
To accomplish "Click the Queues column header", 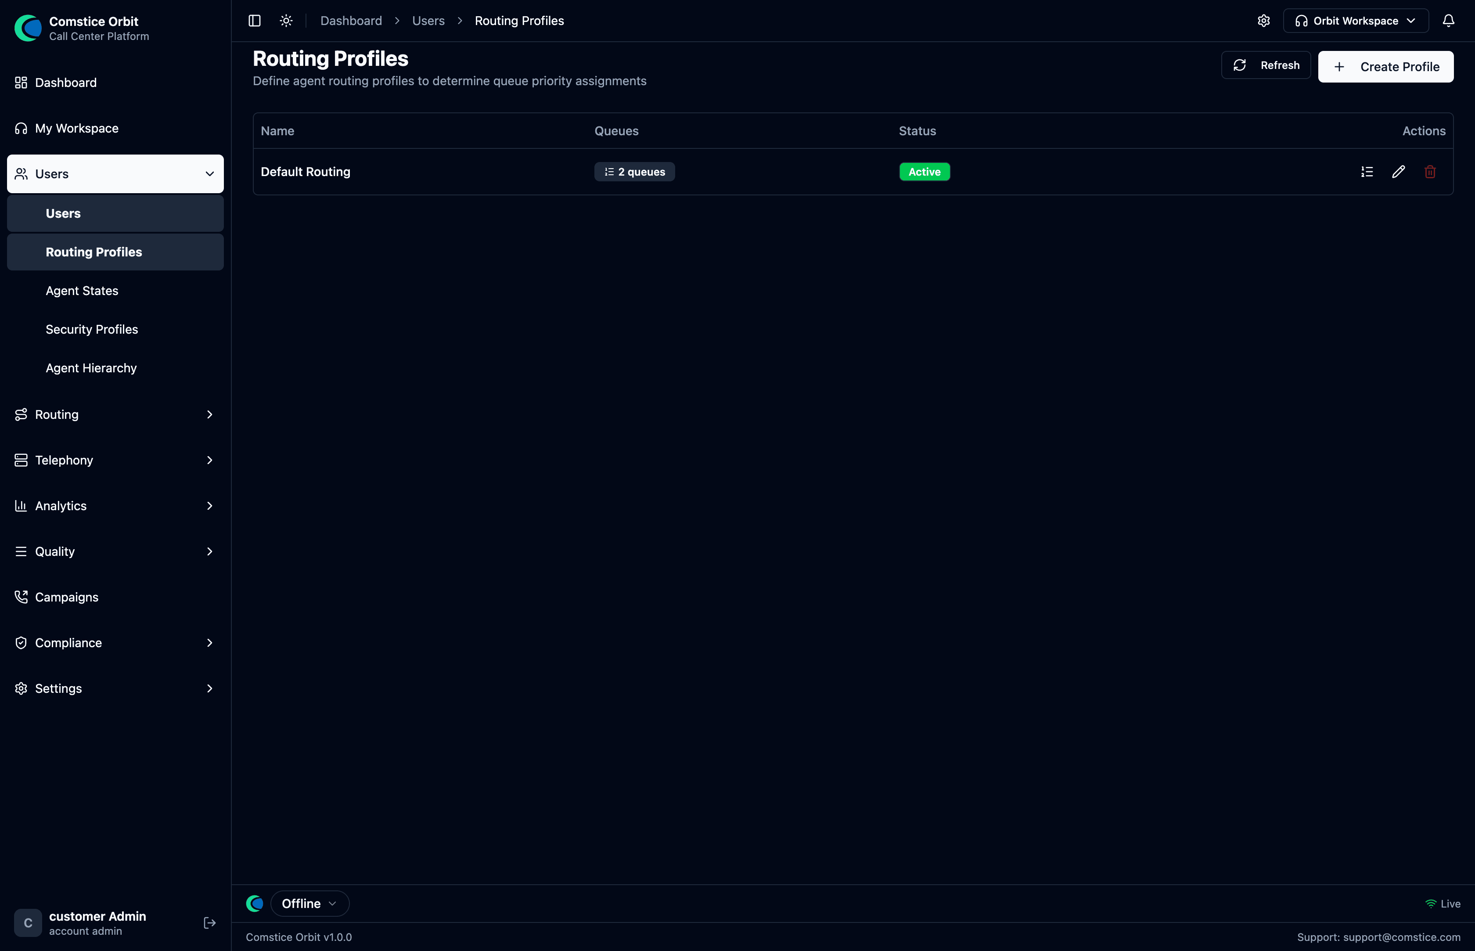I will (x=616, y=131).
